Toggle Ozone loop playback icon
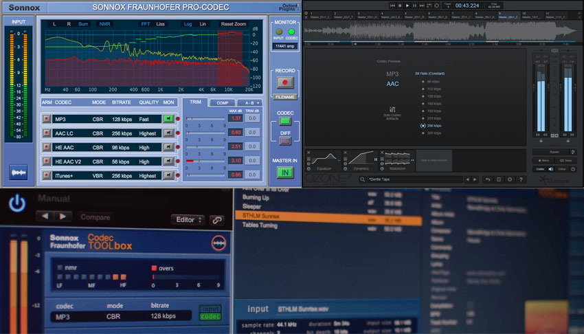 tap(437, 5)
